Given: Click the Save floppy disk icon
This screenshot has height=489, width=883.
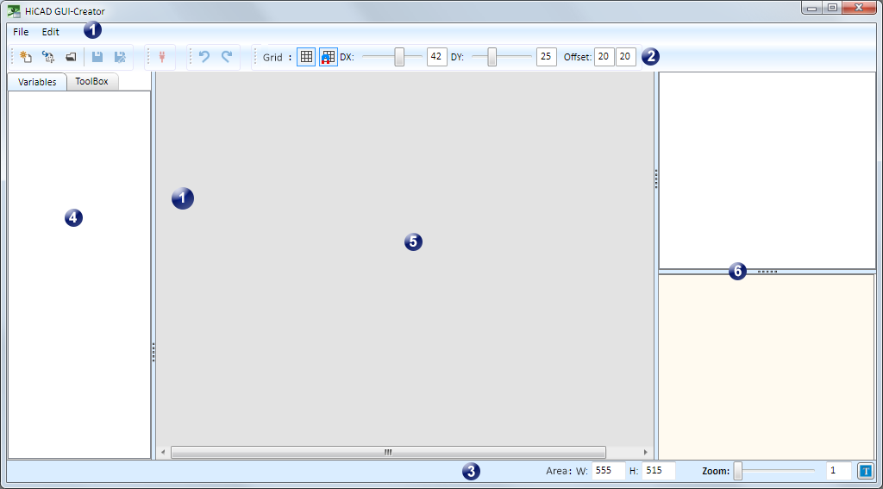Looking at the screenshot, I should [x=97, y=57].
